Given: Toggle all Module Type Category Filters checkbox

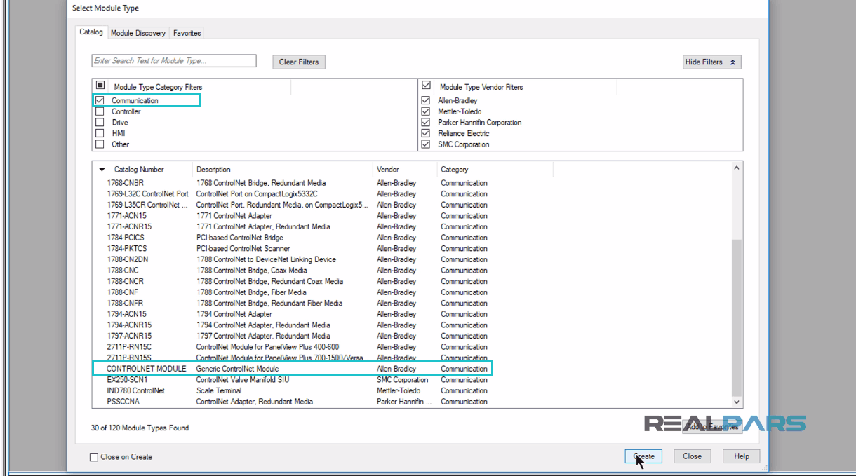Looking at the screenshot, I should point(100,86).
